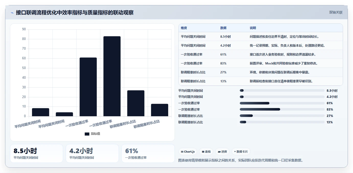Screen dimensions: 353x173
Task: Click the description starting 问题描述和责任边界不清时
Action: (x=284, y=37)
